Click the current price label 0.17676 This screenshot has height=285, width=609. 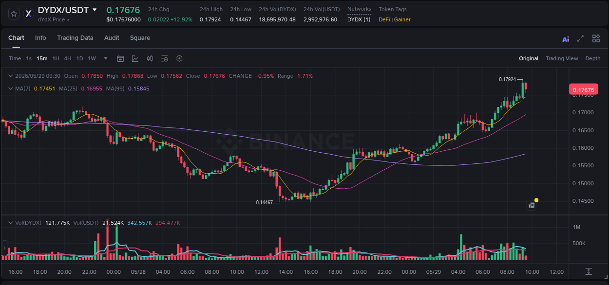point(583,89)
